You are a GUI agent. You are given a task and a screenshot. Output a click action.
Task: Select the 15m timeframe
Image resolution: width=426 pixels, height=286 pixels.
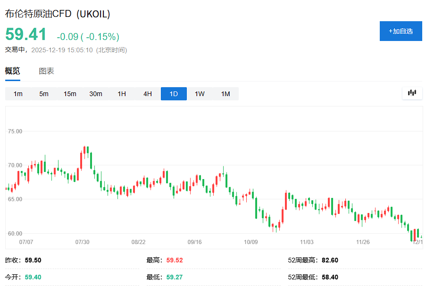coord(70,93)
